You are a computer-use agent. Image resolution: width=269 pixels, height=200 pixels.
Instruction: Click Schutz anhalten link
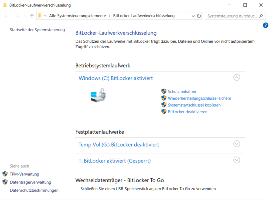182,91
